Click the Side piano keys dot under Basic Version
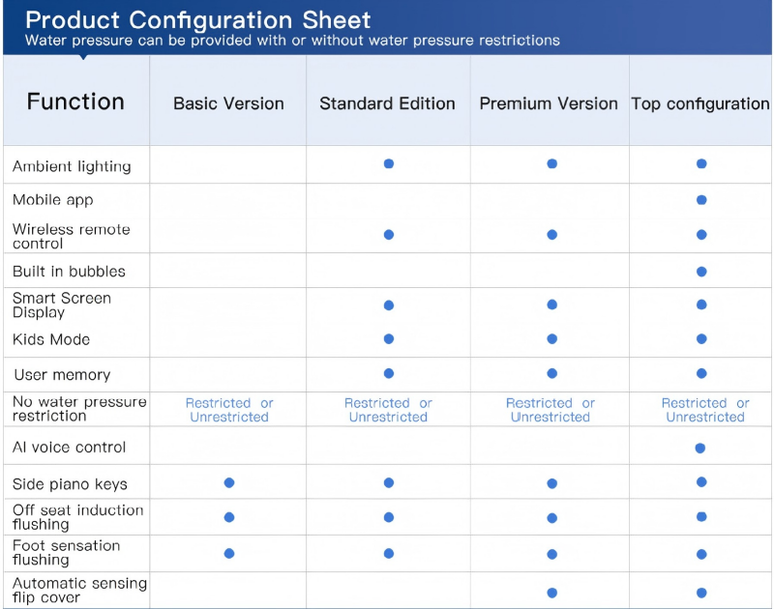This screenshot has height=609, width=774. pos(229,482)
